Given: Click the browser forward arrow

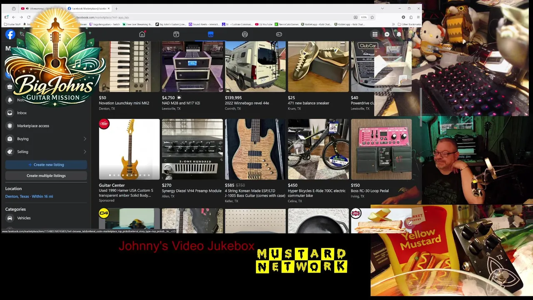Looking at the screenshot, I should tap(21, 17).
